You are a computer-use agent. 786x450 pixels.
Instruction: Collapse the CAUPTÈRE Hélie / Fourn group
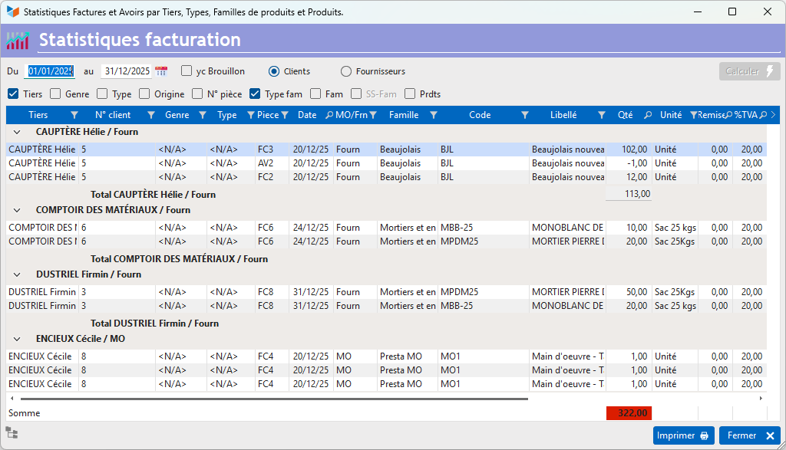click(x=17, y=132)
